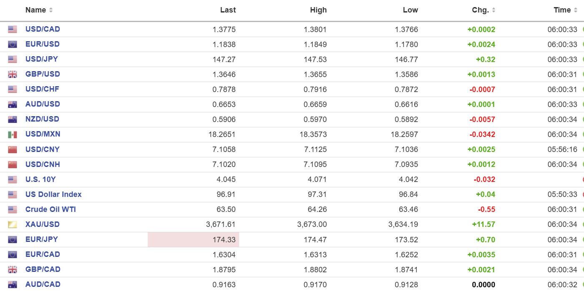This screenshot has width=584, height=291.
Task: Click EUR/USD high value 1.1849
Action: coord(315,45)
